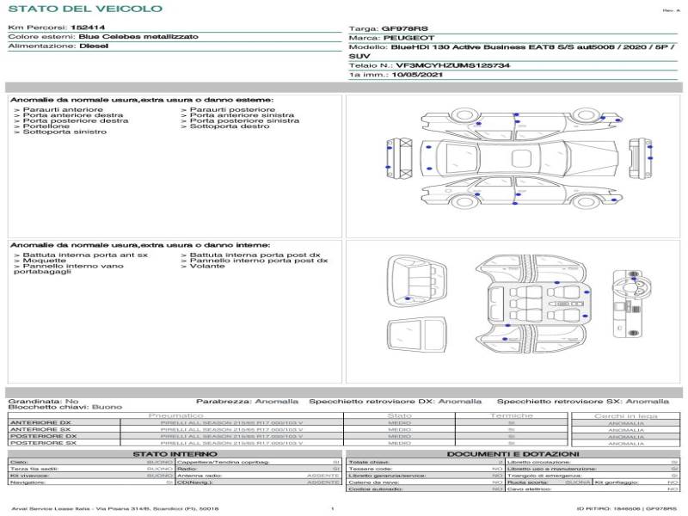
Task: Click the first registration date 10/05/2021
Action: pyautogui.click(x=417, y=75)
